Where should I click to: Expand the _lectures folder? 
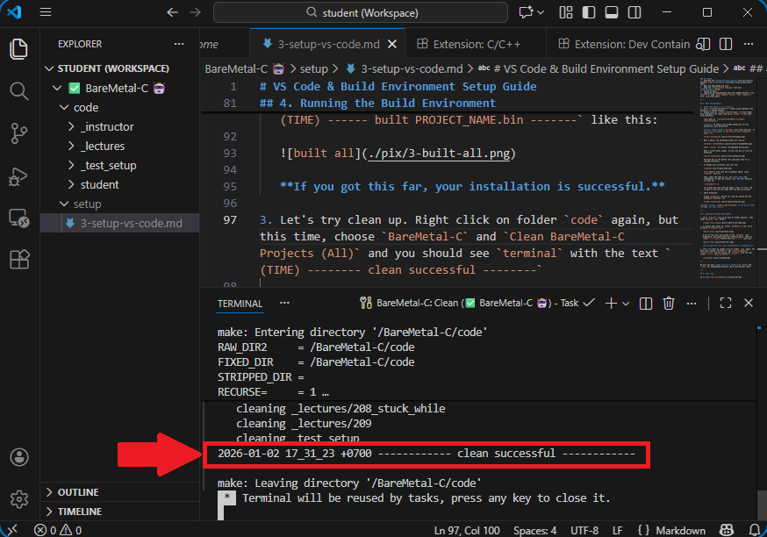coord(103,146)
